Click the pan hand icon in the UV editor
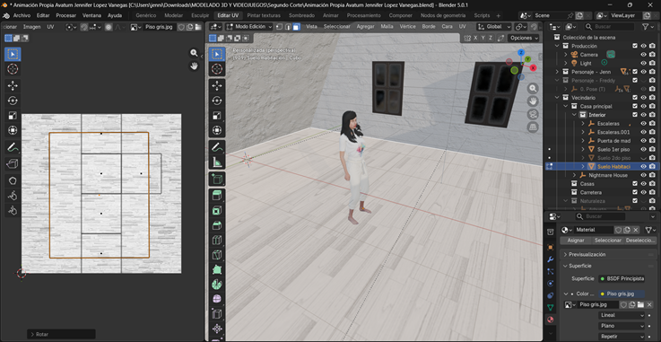 tap(194, 66)
